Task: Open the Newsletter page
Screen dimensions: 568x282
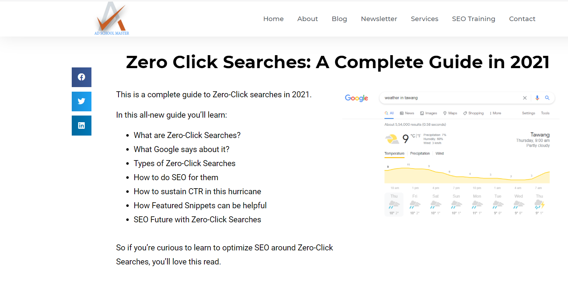Action: coord(379,19)
